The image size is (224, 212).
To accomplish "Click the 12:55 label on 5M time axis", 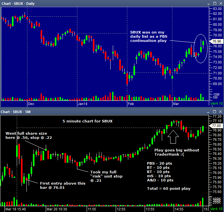I will click(121, 209).
